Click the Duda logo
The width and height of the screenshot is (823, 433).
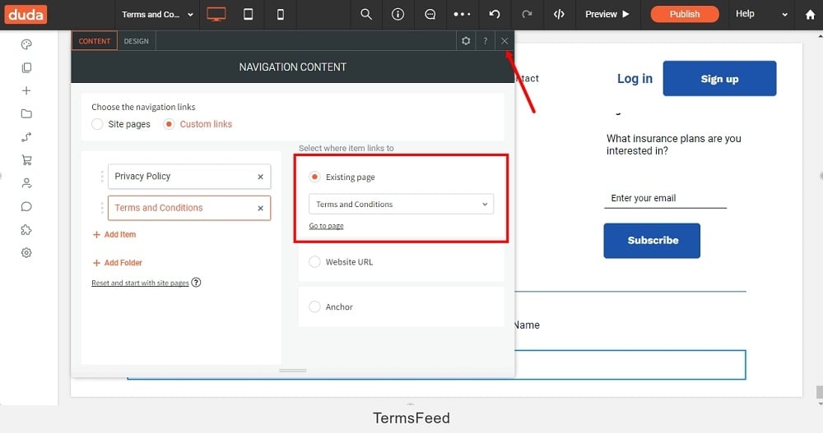pyautogui.click(x=26, y=14)
